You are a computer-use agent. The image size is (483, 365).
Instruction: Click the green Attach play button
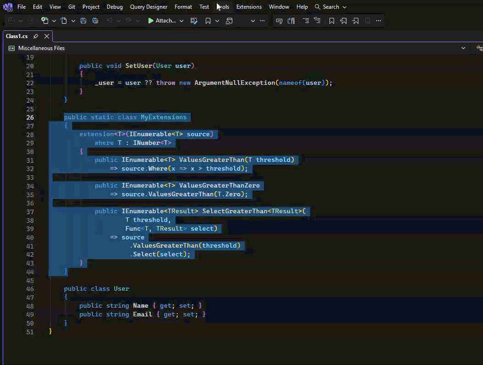[151, 21]
